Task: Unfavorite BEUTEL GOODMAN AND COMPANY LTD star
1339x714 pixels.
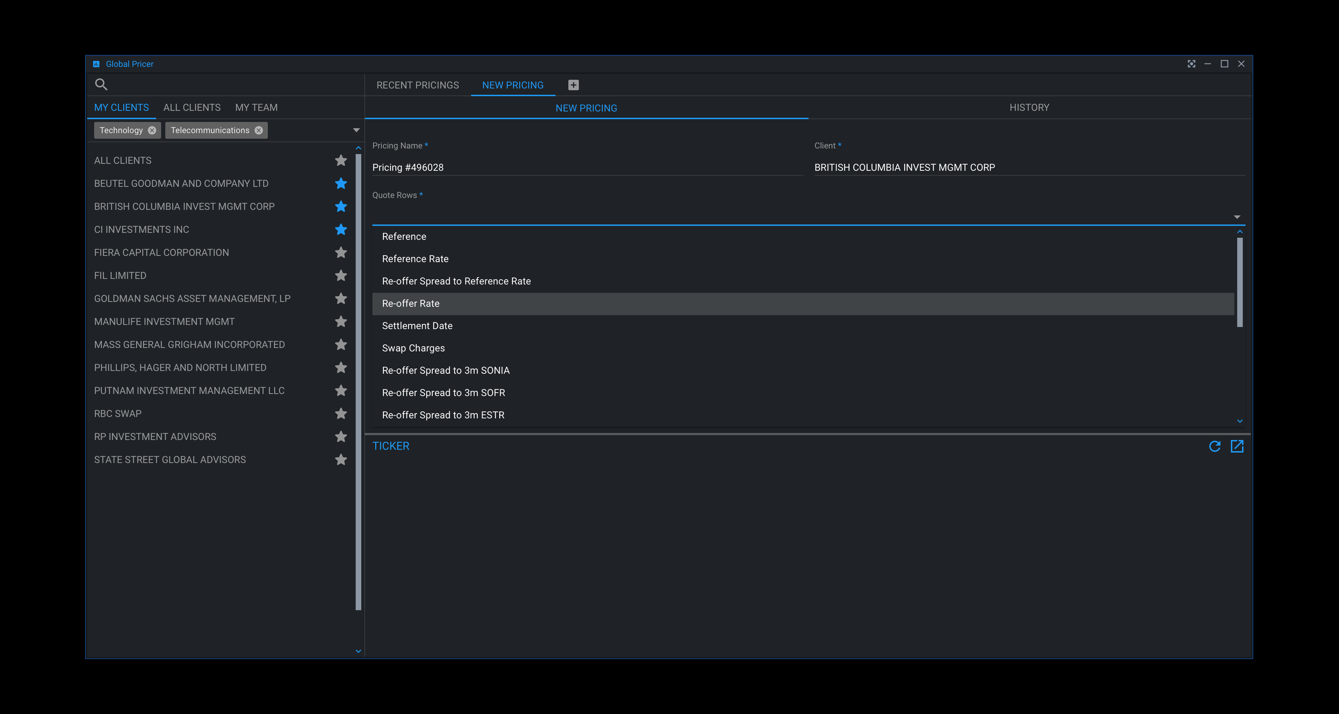Action: point(341,184)
